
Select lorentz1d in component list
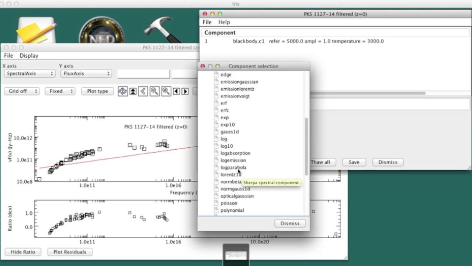pos(231,175)
